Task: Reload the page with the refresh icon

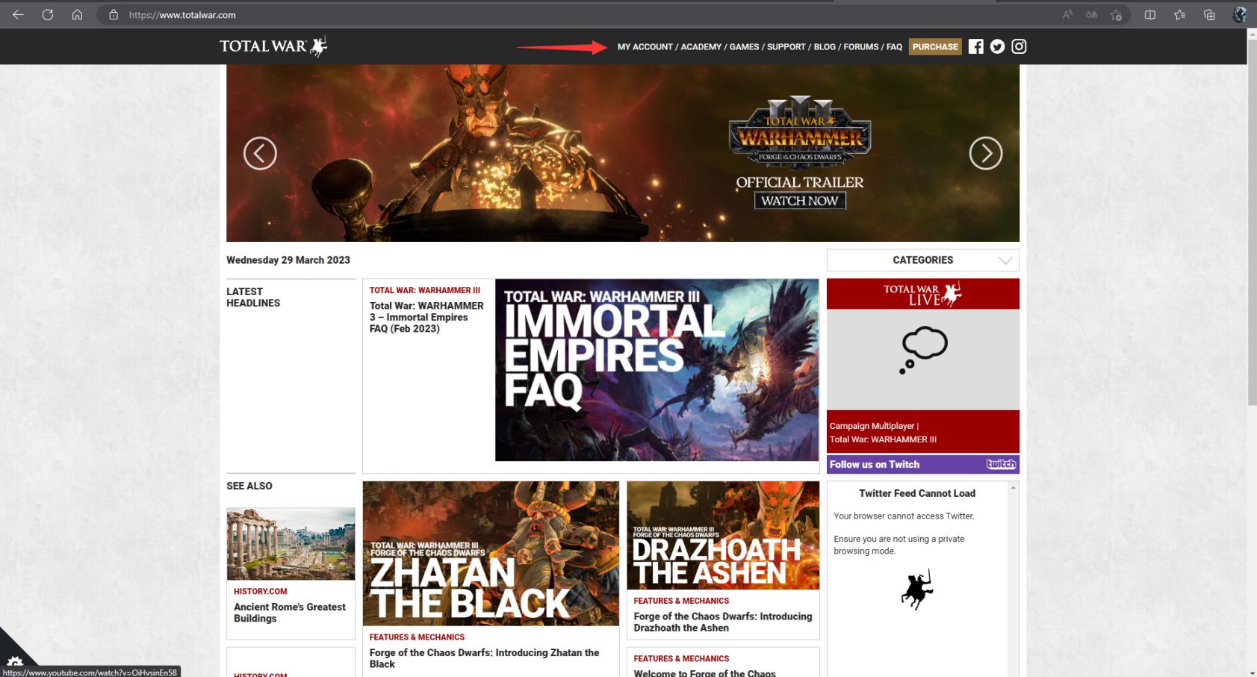Action: coord(48,15)
